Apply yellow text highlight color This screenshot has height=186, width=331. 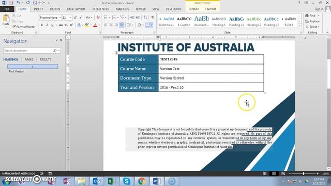[x=87, y=25]
